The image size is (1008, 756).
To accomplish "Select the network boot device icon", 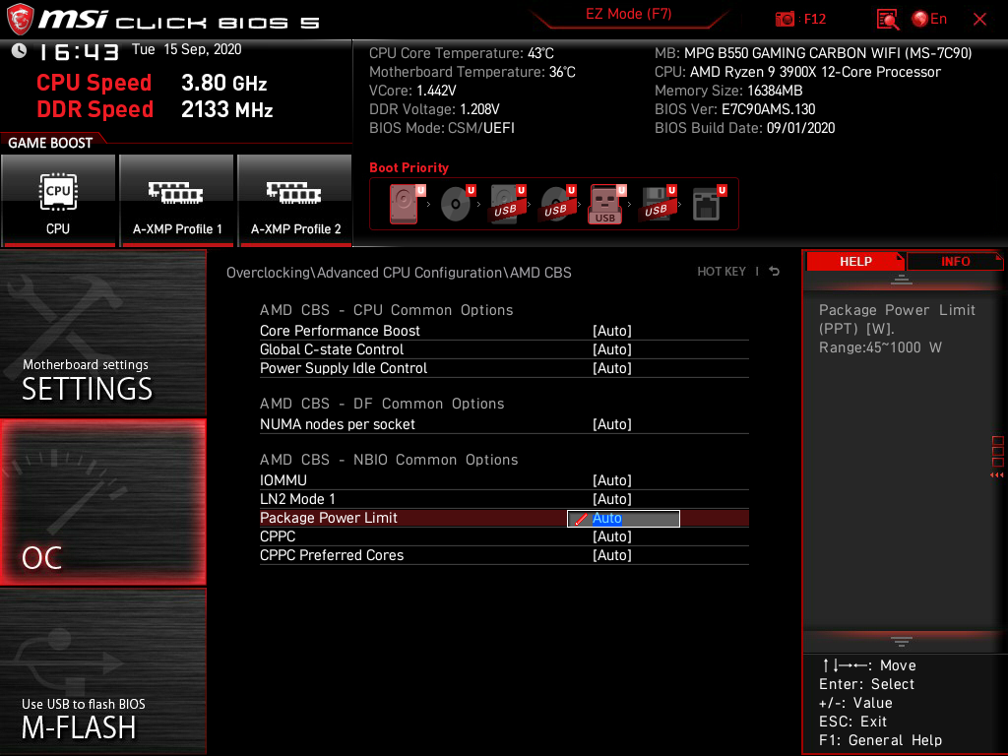I will [x=709, y=204].
